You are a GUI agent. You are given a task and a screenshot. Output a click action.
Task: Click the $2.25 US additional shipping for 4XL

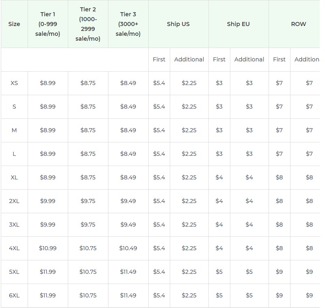pyautogui.click(x=189, y=249)
